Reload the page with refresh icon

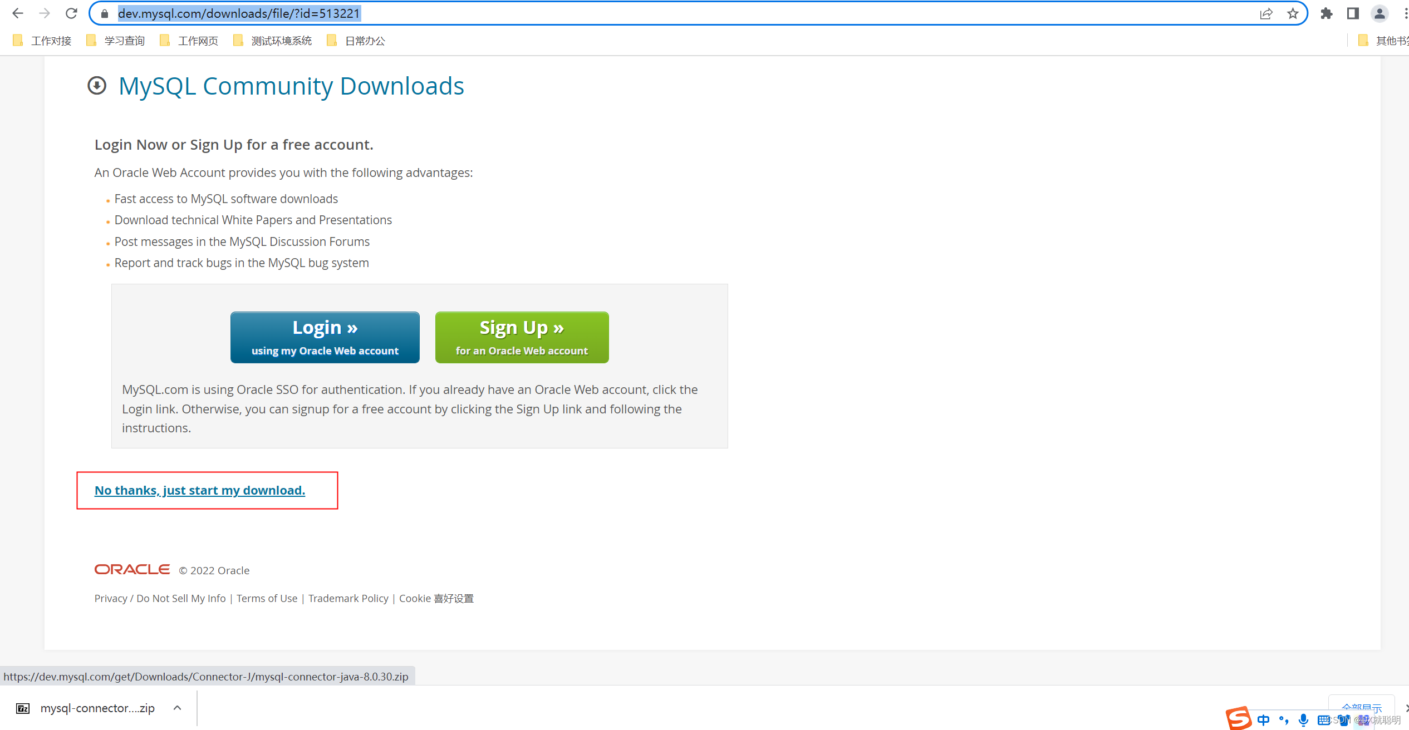click(71, 13)
